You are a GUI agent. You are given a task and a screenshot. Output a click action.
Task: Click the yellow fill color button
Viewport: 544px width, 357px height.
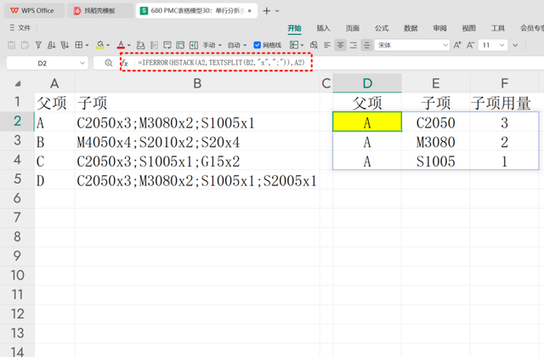coord(99,44)
